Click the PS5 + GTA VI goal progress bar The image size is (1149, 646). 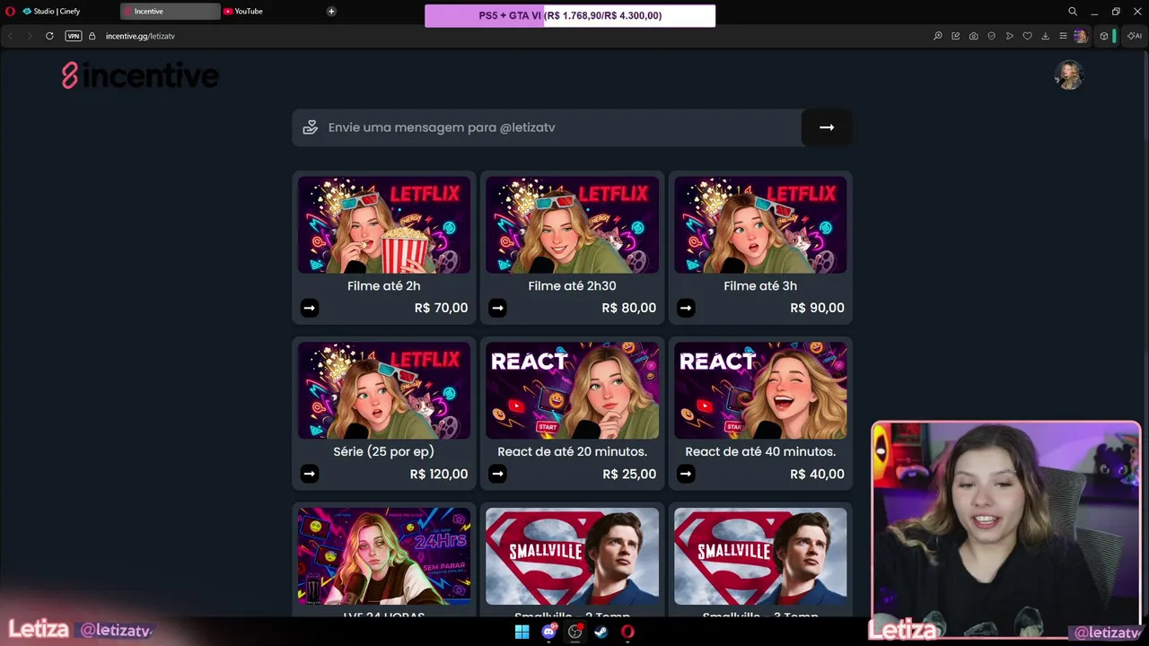coord(570,15)
